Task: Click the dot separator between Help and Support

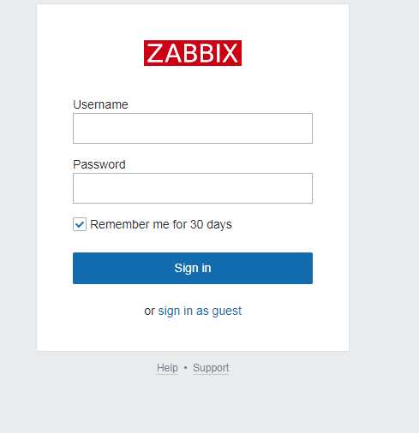Action: click(x=185, y=368)
